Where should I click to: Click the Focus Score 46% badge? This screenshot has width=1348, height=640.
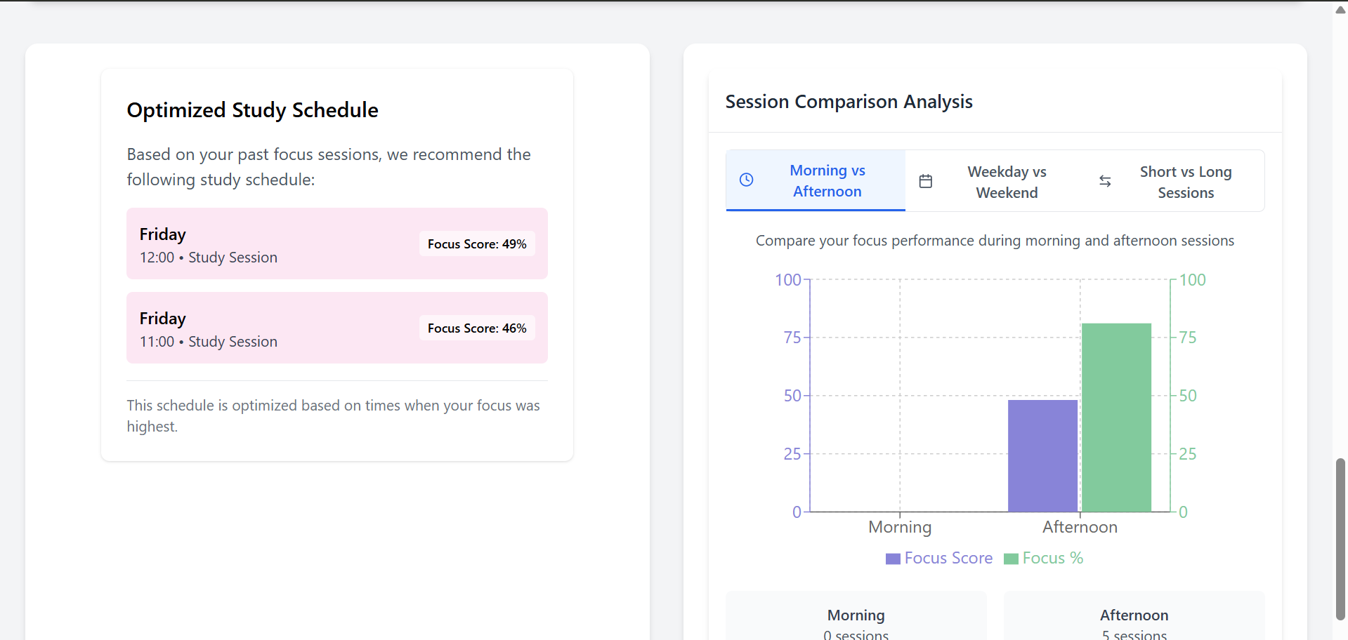pyautogui.click(x=477, y=328)
